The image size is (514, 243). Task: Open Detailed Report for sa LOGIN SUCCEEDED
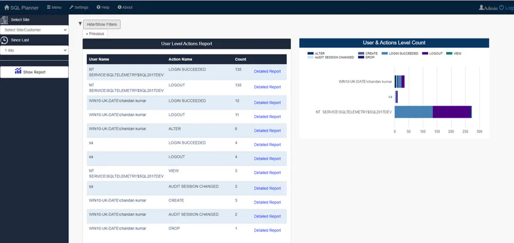click(x=267, y=144)
